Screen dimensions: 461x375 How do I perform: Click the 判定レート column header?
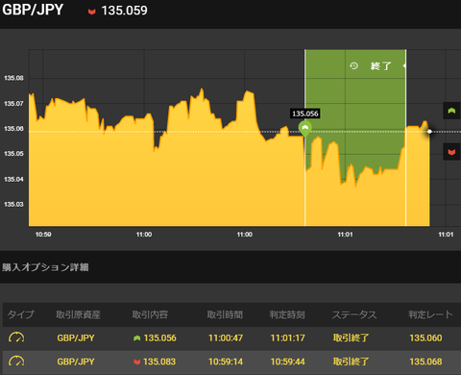pyautogui.click(x=430, y=314)
